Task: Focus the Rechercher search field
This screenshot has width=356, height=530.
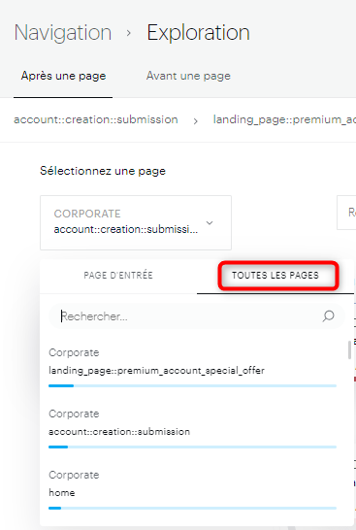Action: (x=197, y=316)
